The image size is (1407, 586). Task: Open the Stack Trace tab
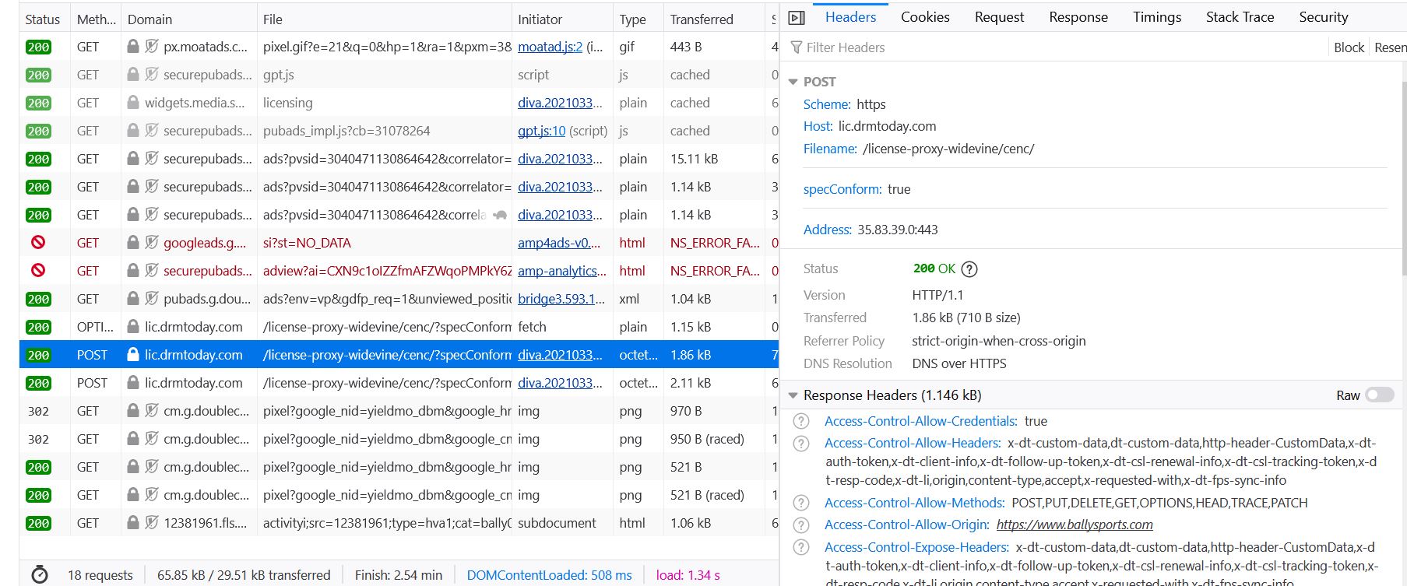pos(1240,17)
